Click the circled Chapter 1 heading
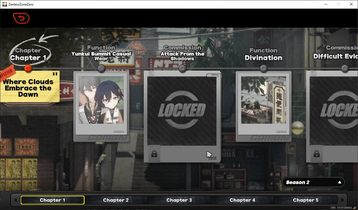Screen dimensions: 358x210 tap(28, 58)
